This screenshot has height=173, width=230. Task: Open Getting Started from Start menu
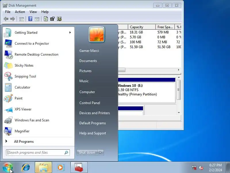tap(39, 33)
